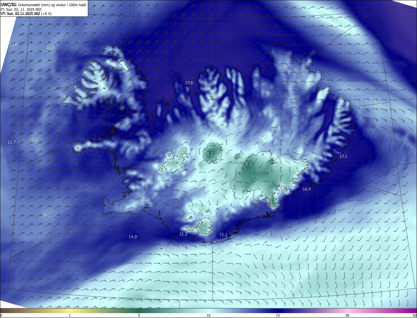
Task: Click the color scale tick labeled 1
Action: [x=70, y=315]
